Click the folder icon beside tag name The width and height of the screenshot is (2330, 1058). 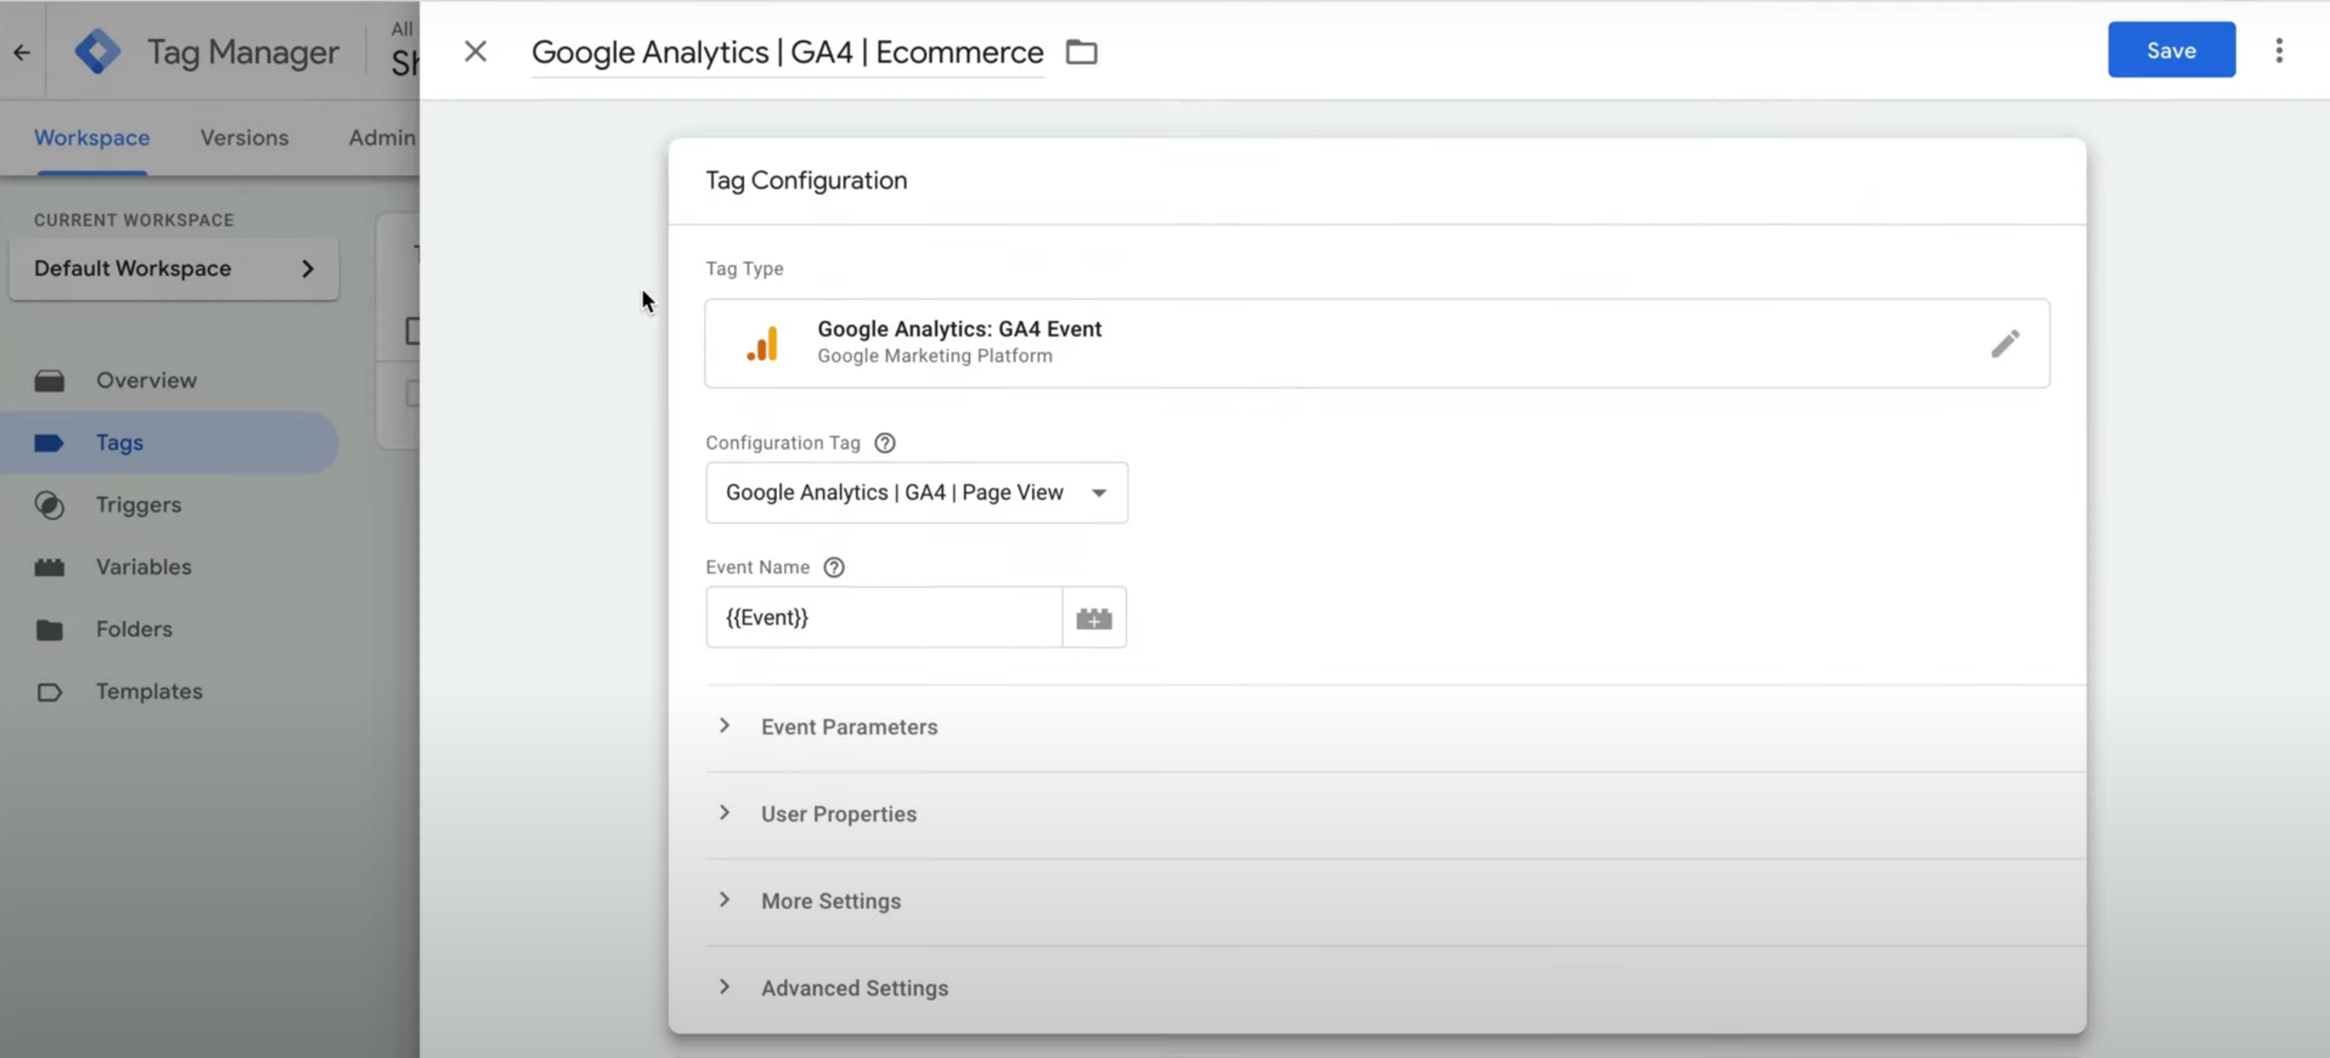(1081, 53)
